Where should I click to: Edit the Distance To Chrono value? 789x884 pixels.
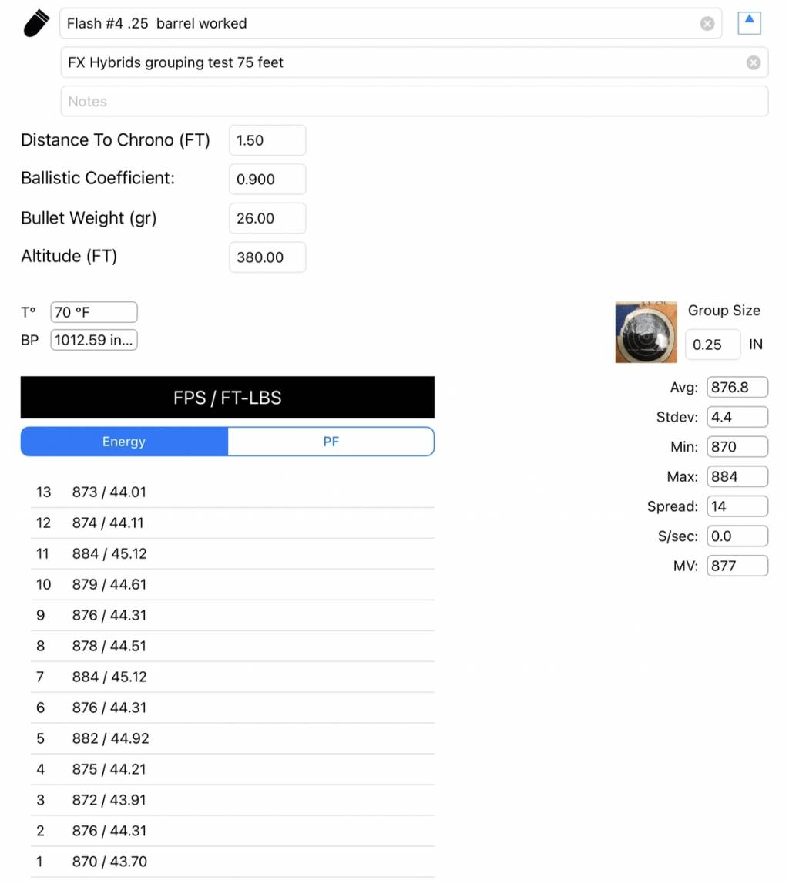click(x=267, y=140)
